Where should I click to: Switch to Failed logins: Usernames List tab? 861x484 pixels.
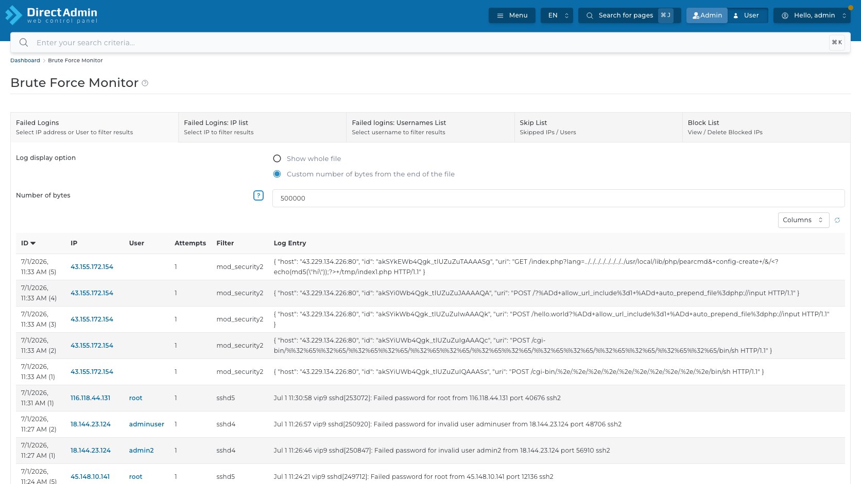coord(430,127)
